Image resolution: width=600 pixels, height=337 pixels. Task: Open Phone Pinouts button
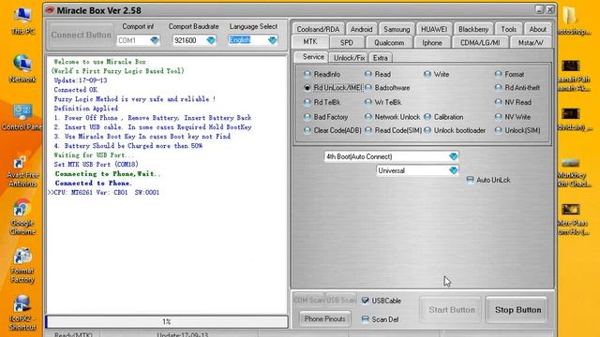point(325,318)
